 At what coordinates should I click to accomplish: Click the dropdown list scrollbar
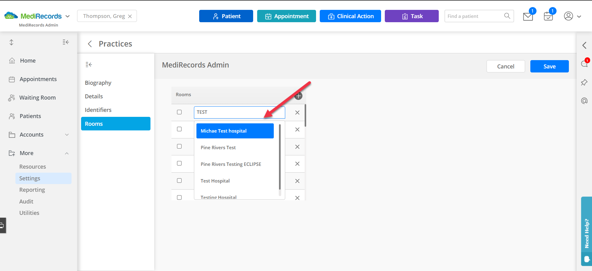(280, 157)
